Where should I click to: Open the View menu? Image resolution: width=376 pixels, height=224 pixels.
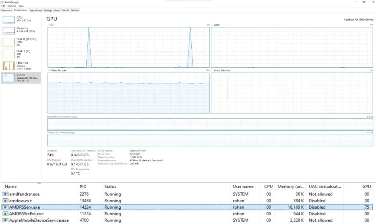tap(21, 6)
